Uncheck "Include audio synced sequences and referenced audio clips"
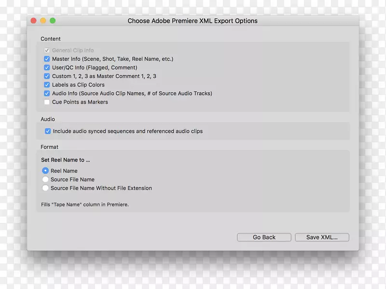The height and width of the screenshot is (289, 386). point(48,131)
